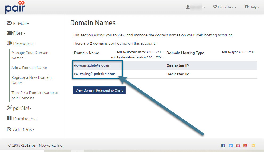Open the YouTube footer icon
This screenshot has width=264, height=152.
[x=245, y=146]
